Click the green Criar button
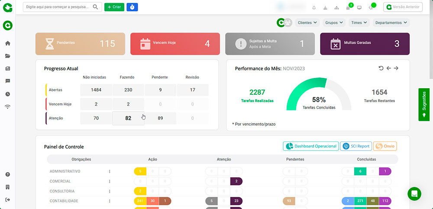This screenshot has height=209, width=433. pos(114,7)
